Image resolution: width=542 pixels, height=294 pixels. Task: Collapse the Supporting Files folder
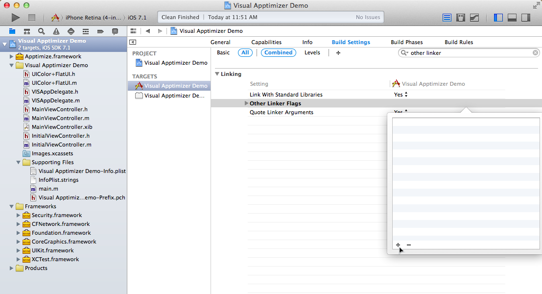18,162
